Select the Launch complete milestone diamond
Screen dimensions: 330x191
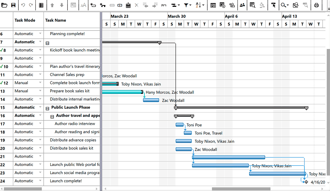pos(306,182)
